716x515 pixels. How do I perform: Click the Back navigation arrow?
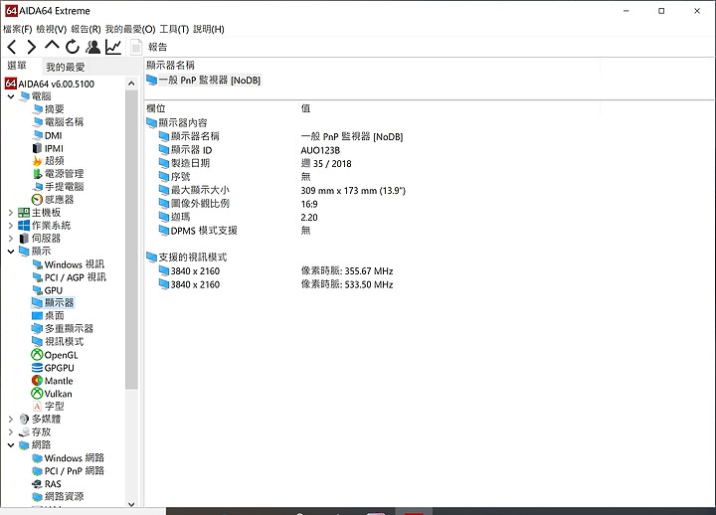12,47
